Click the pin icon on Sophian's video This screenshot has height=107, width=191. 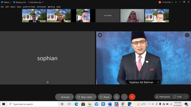click(100, 35)
